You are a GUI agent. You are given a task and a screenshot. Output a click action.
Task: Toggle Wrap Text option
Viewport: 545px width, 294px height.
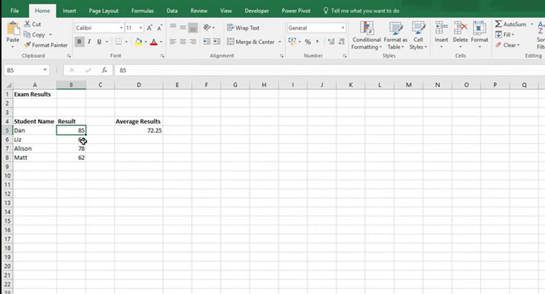[243, 28]
